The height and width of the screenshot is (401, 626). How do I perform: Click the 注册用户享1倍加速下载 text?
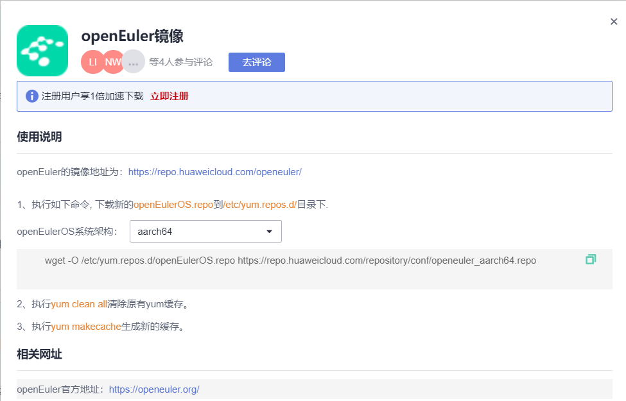(92, 96)
